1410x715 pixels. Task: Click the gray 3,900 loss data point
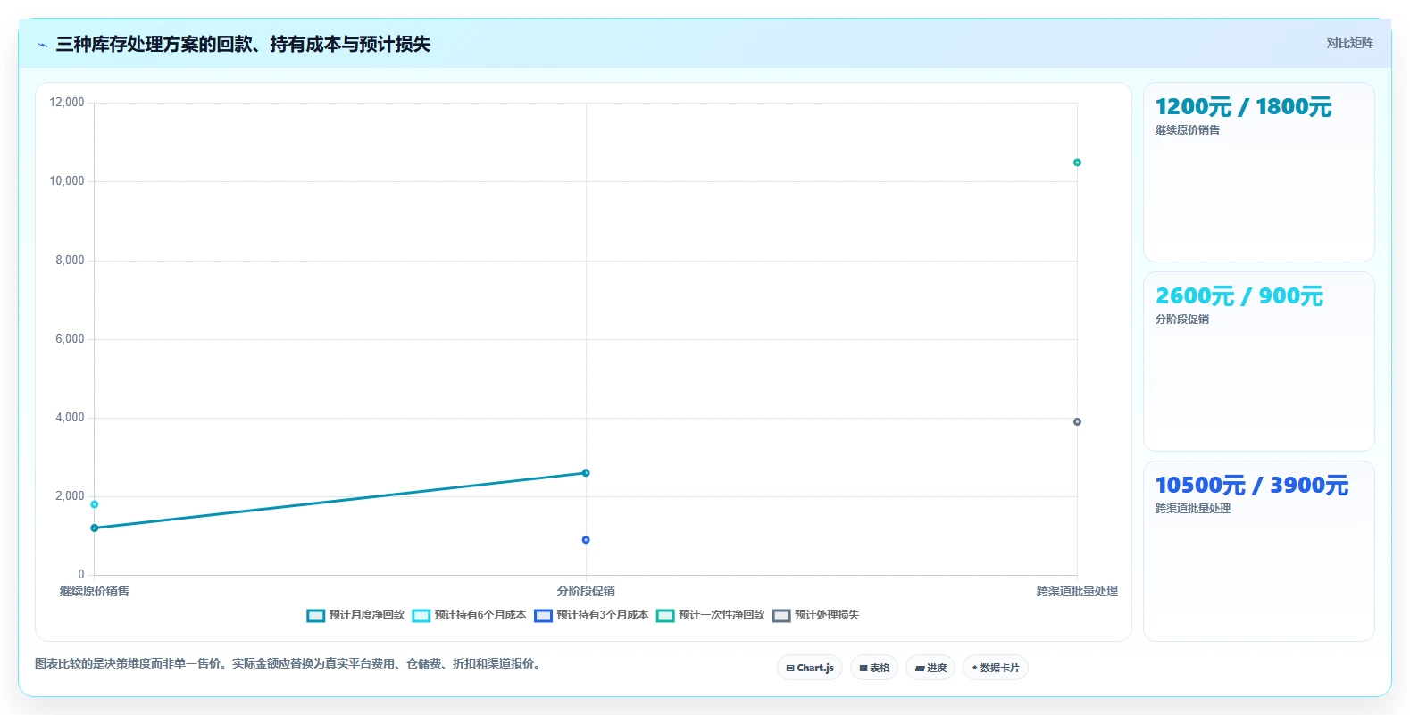click(1077, 422)
